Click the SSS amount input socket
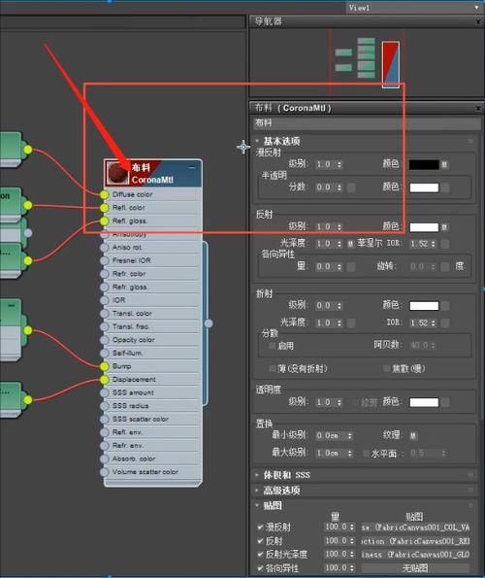The height and width of the screenshot is (578, 485). pos(104,393)
